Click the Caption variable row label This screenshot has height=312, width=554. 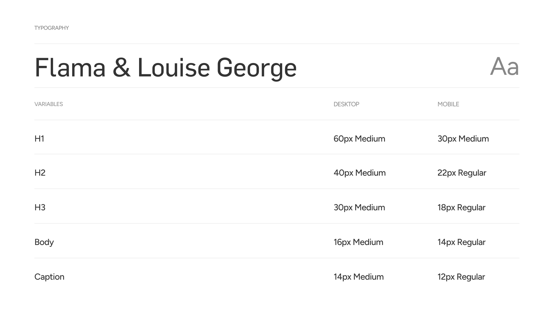(x=49, y=277)
